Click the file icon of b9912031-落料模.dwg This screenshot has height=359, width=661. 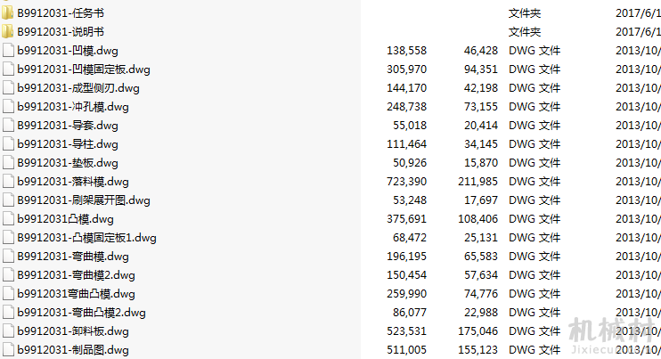point(8,182)
